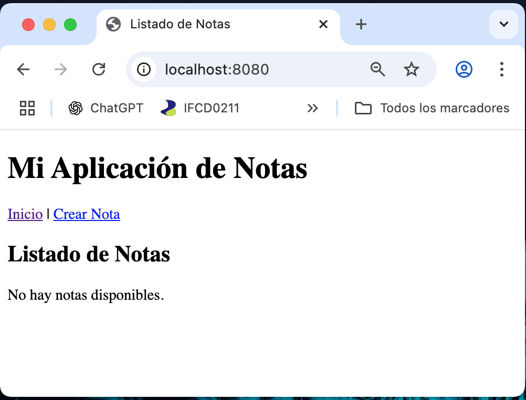Reload the current page
Image resolution: width=526 pixels, height=400 pixels.
[x=99, y=69]
